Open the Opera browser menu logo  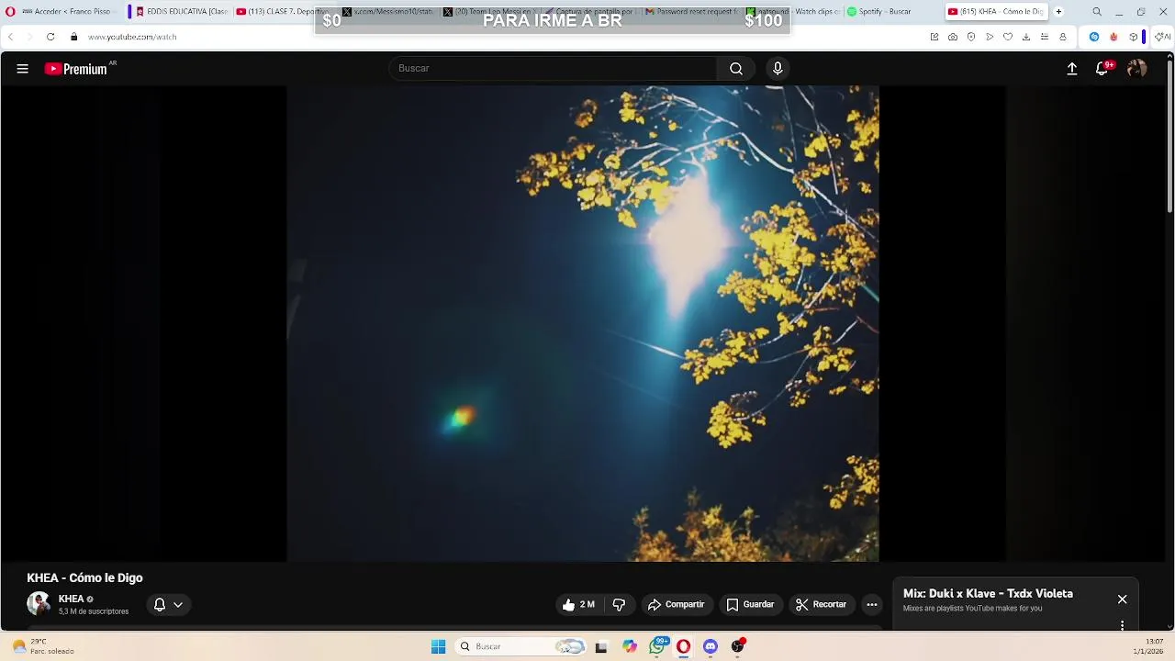pos(10,11)
